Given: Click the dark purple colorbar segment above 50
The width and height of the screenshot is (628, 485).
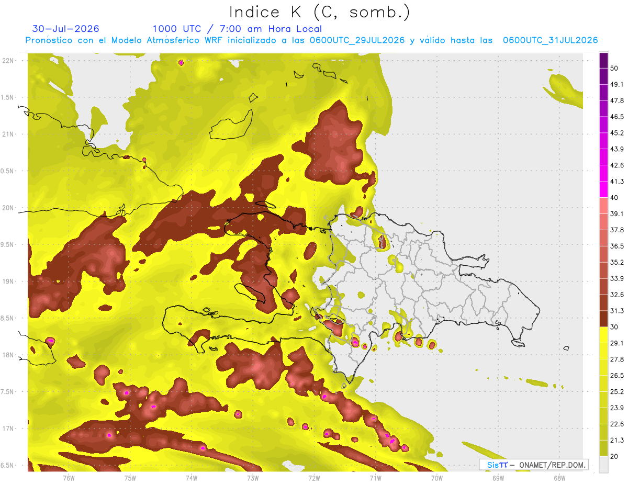Looking at the screenshot, I should coord(603,61).
